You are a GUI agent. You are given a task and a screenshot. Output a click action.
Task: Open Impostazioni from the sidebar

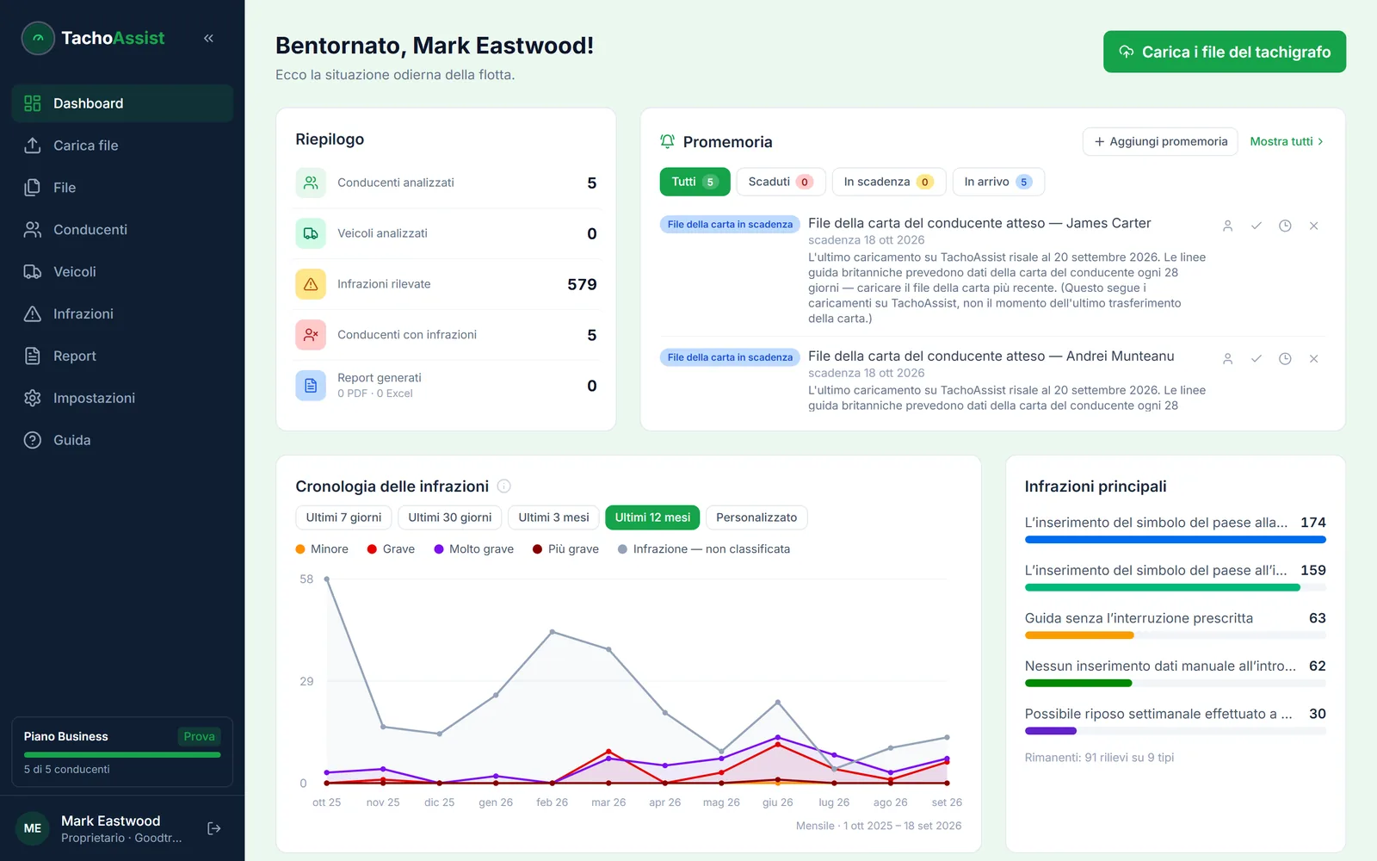point(122,398)
